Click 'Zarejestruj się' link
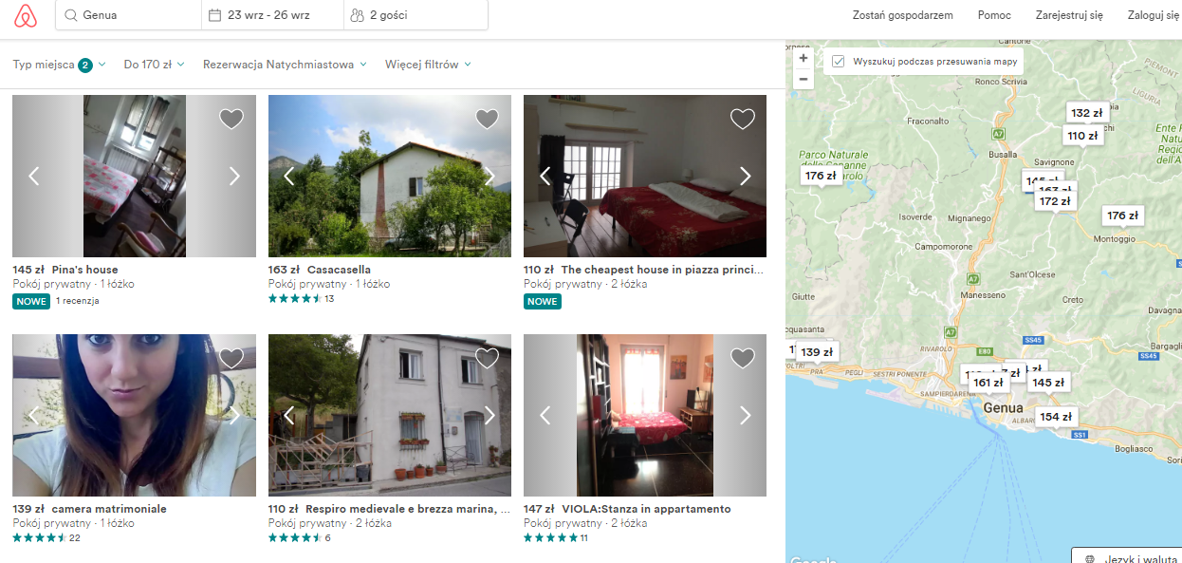This screenshot has height=563, width=1182. tap(1069, 15)
